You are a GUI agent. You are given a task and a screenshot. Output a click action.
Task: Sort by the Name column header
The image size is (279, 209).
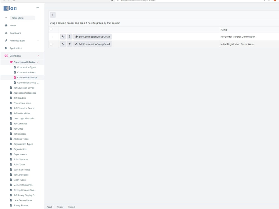[x=224, y=30]
